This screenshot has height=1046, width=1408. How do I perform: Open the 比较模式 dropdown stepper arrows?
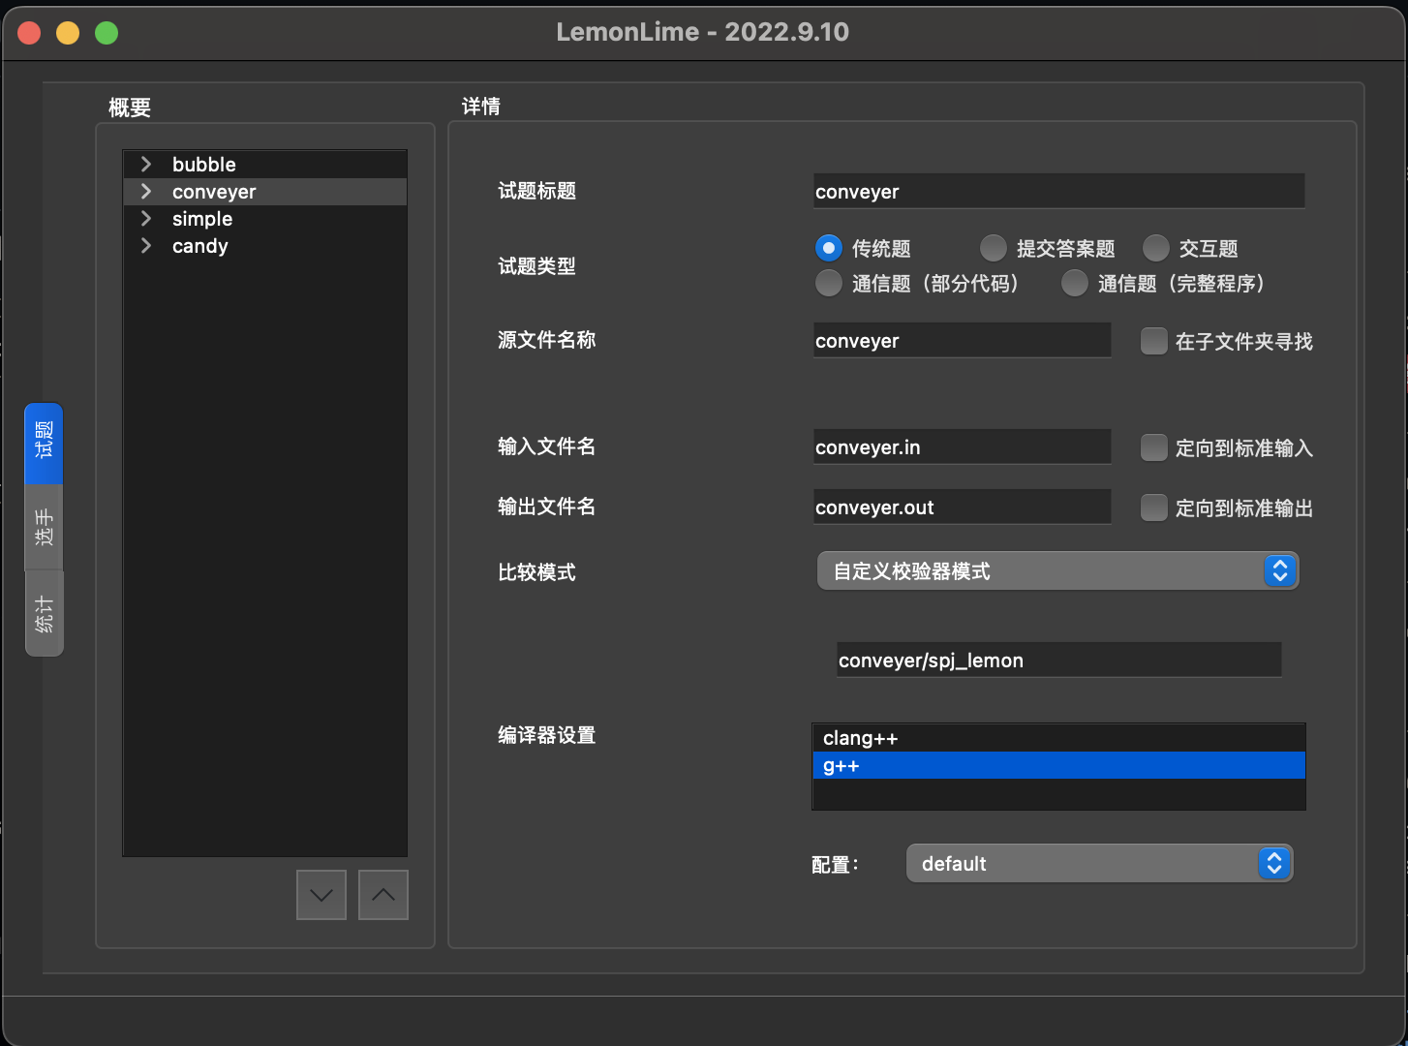click(x=1279, y=570)
